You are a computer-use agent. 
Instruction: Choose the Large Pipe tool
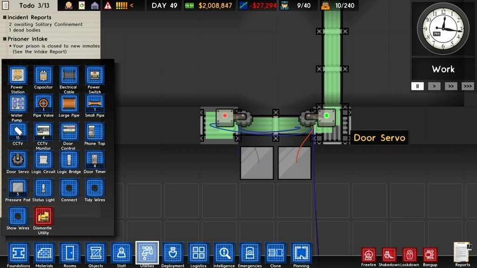click(69, 104)
